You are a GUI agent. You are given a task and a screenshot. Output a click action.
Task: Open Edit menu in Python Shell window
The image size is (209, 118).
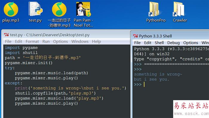[147, 43]
